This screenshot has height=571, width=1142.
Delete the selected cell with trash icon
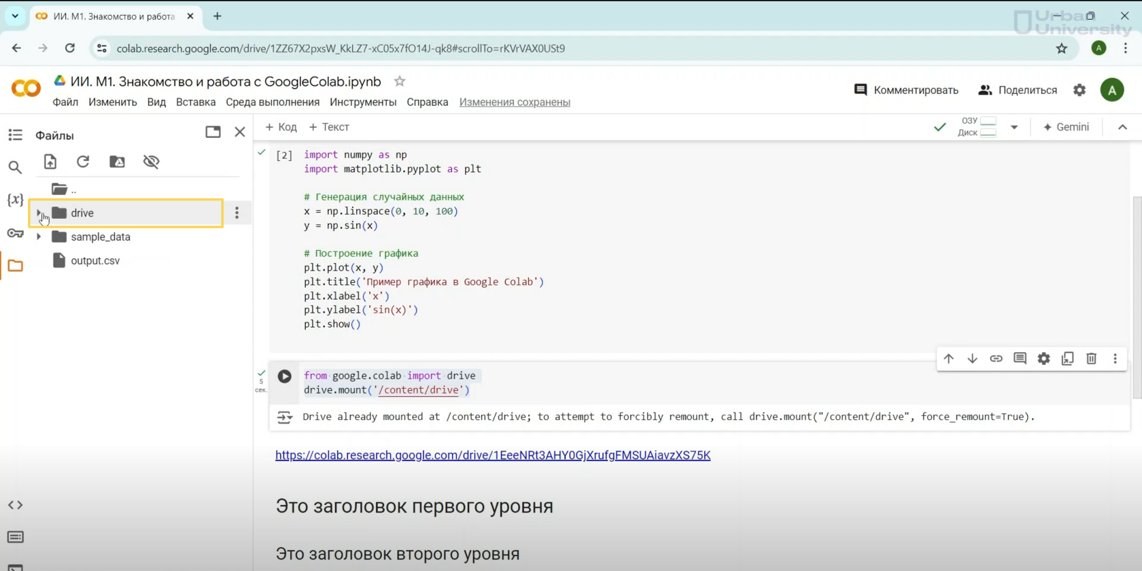pyautogui.click(x=1091, y=359)
